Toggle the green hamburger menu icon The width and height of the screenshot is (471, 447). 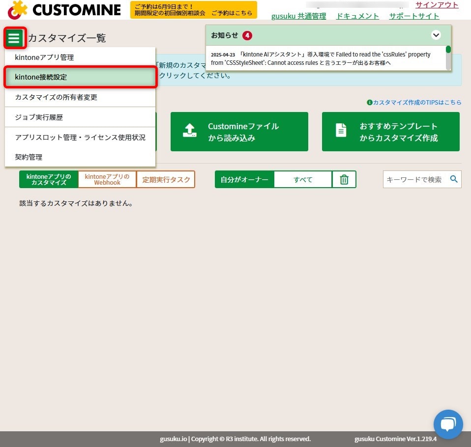[x=14, y=38]
